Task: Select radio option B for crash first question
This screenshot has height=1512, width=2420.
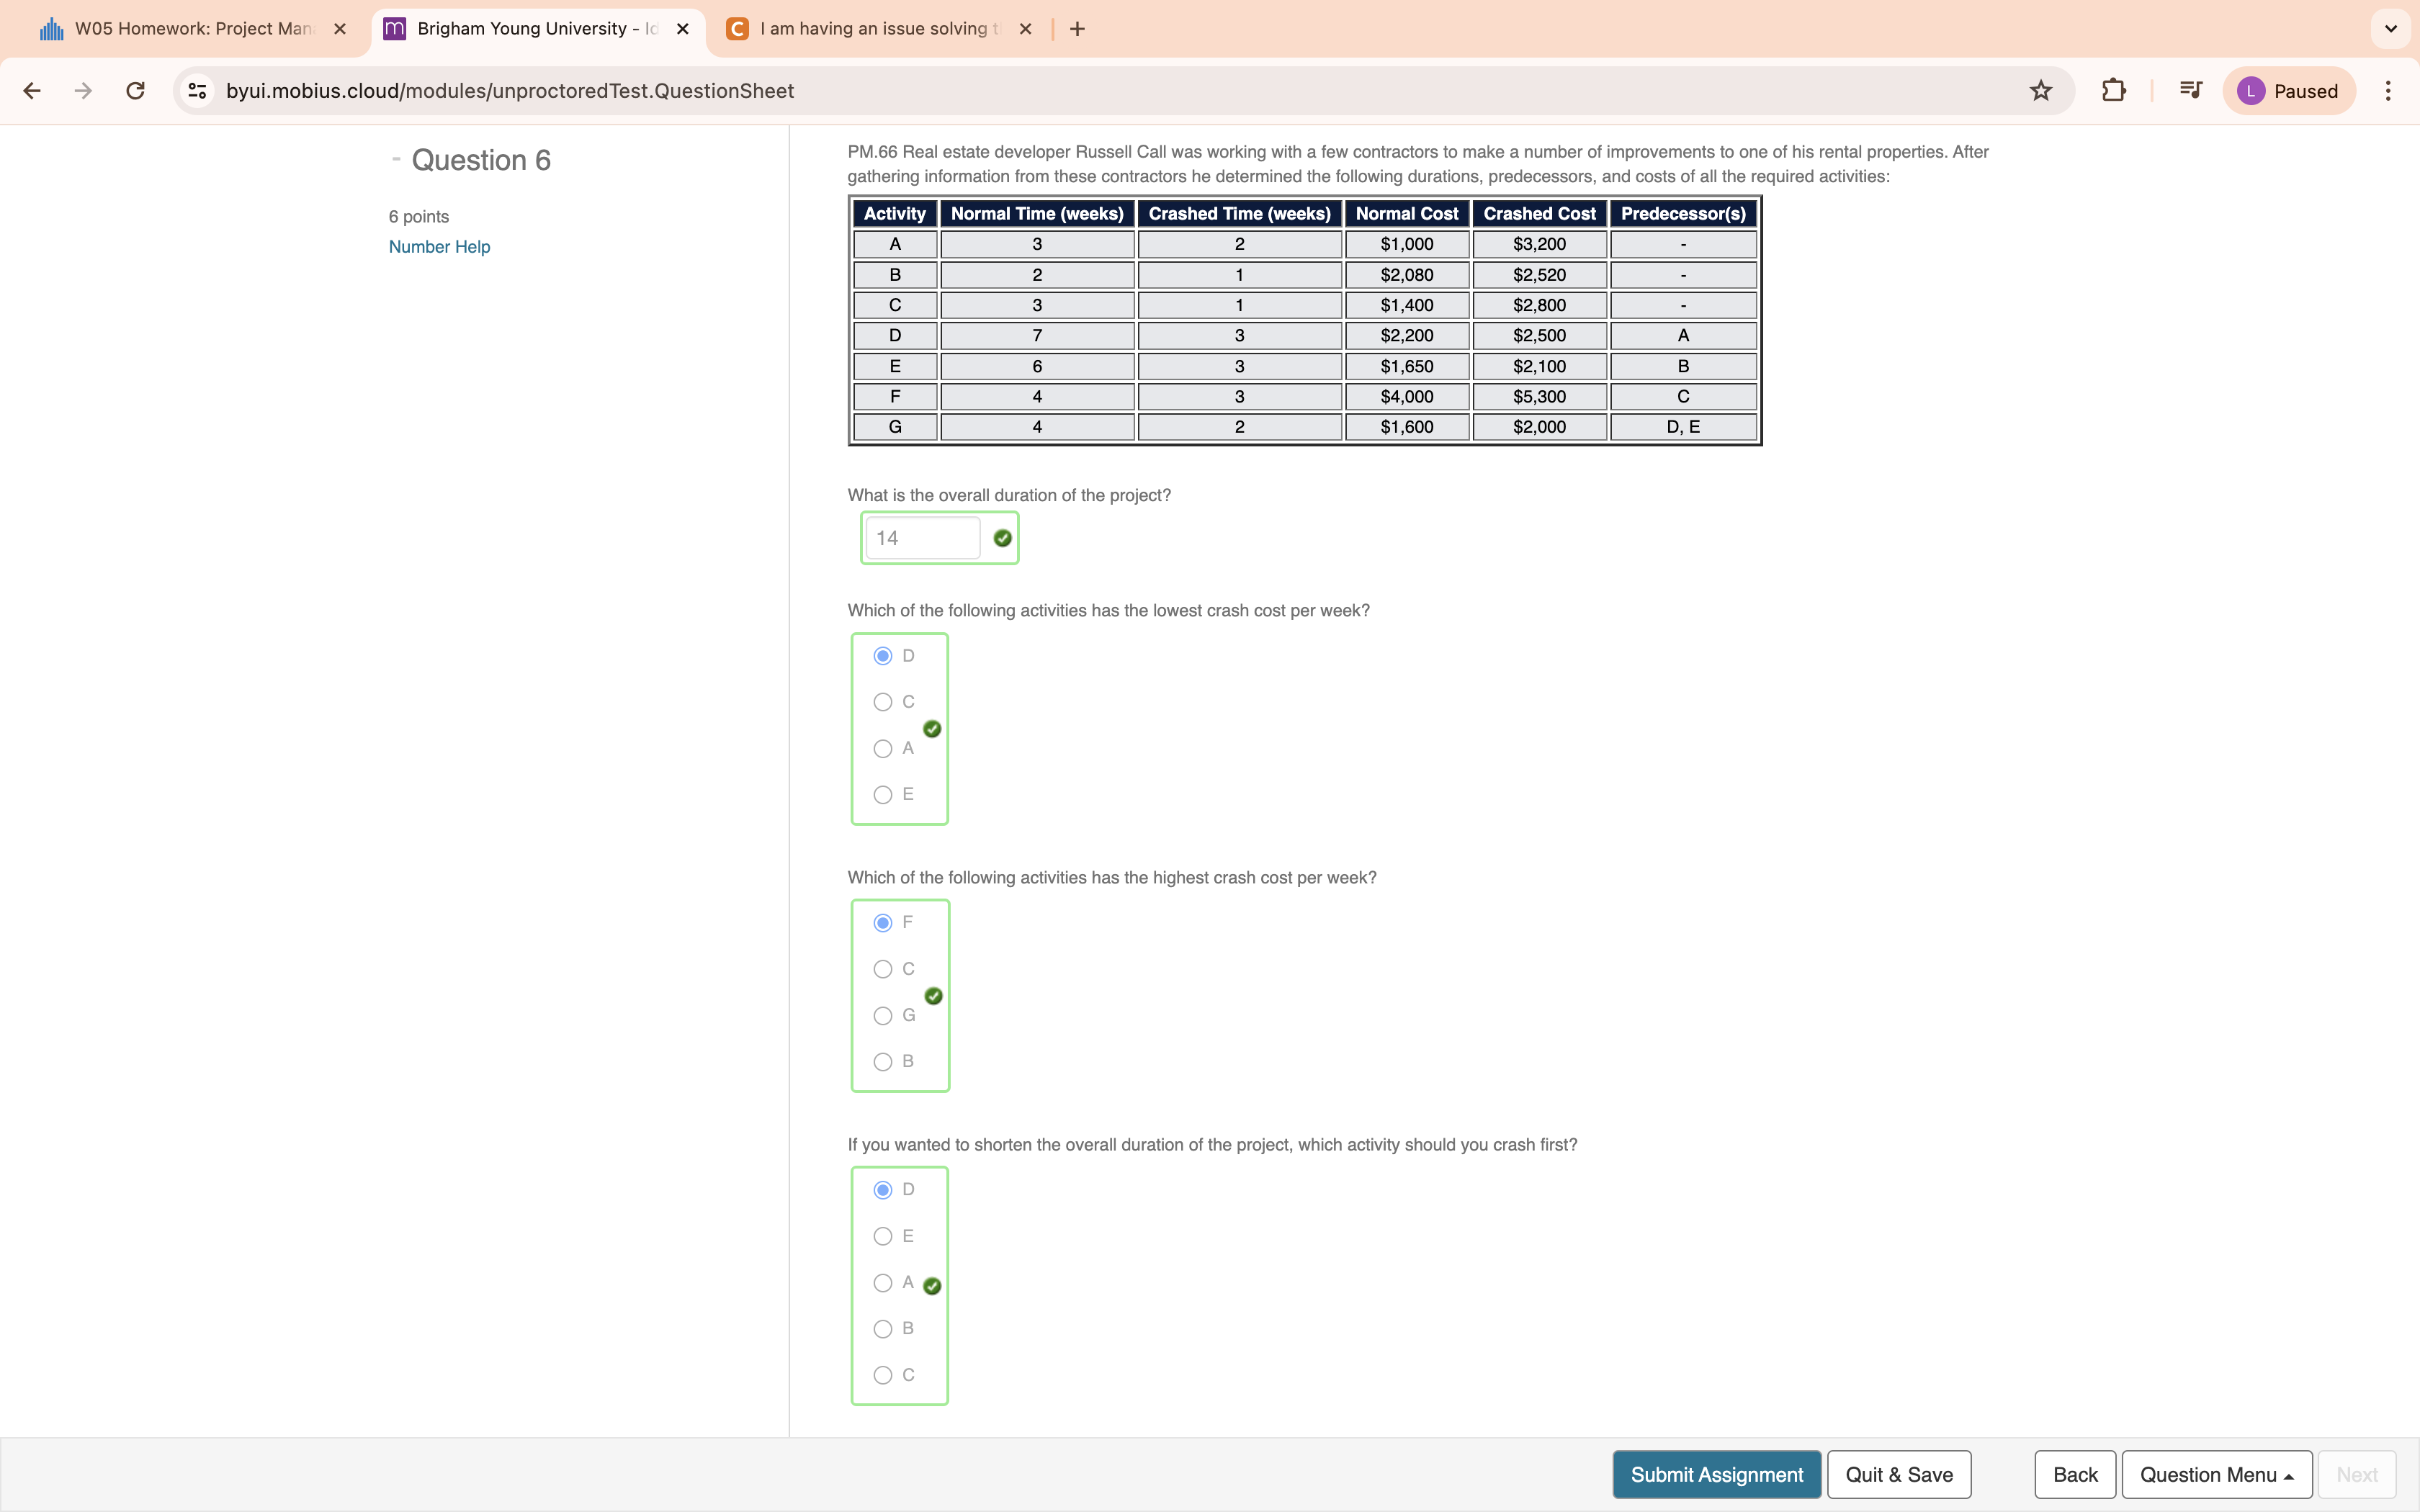Action: 883,1329
